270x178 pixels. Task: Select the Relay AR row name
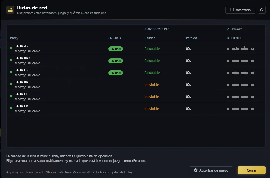[x=21, y=46]
